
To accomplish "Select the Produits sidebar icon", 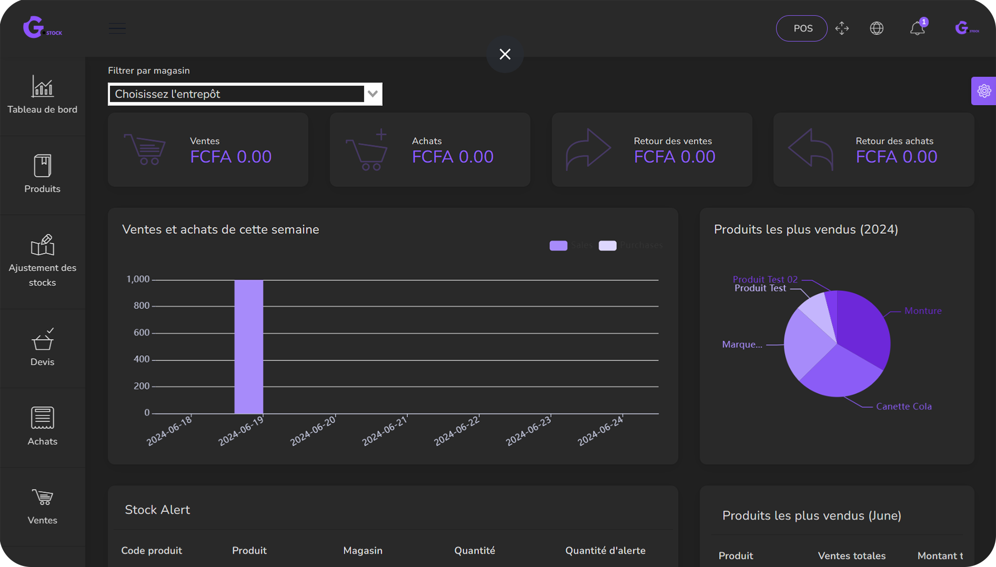I will point(42,174).
